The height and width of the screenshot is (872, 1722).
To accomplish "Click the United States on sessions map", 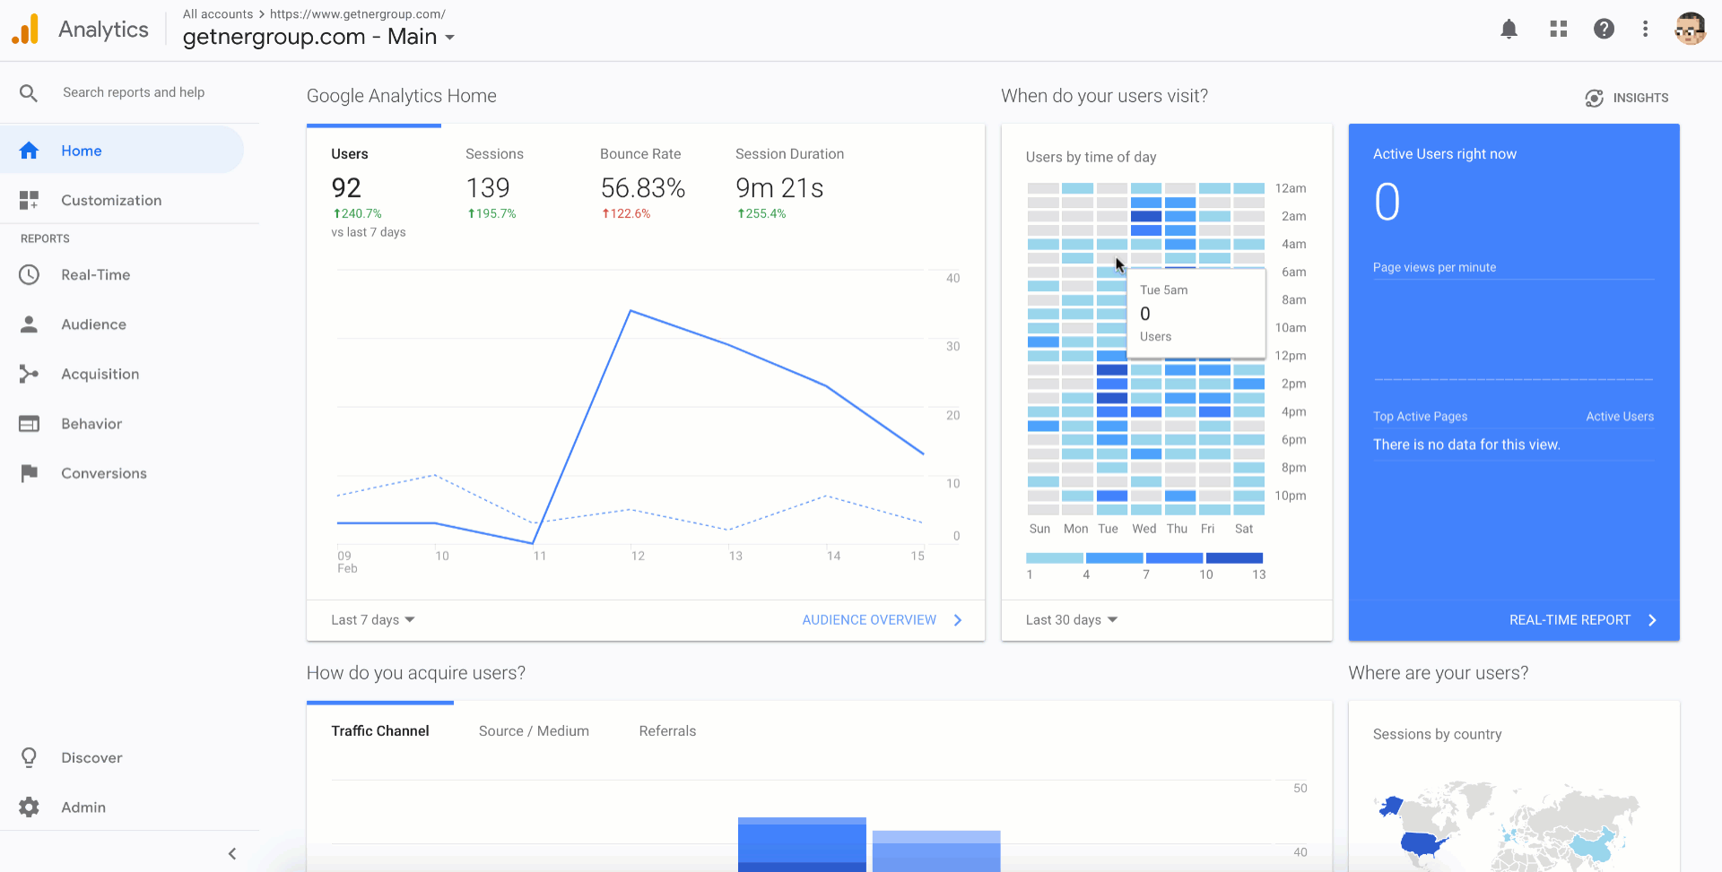I will 1423,842.
